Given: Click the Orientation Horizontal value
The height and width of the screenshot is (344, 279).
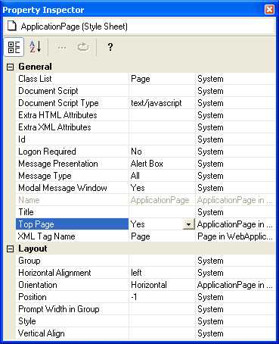Looking at the screenshot, I should pyautogui.click(x=162, y=285).
